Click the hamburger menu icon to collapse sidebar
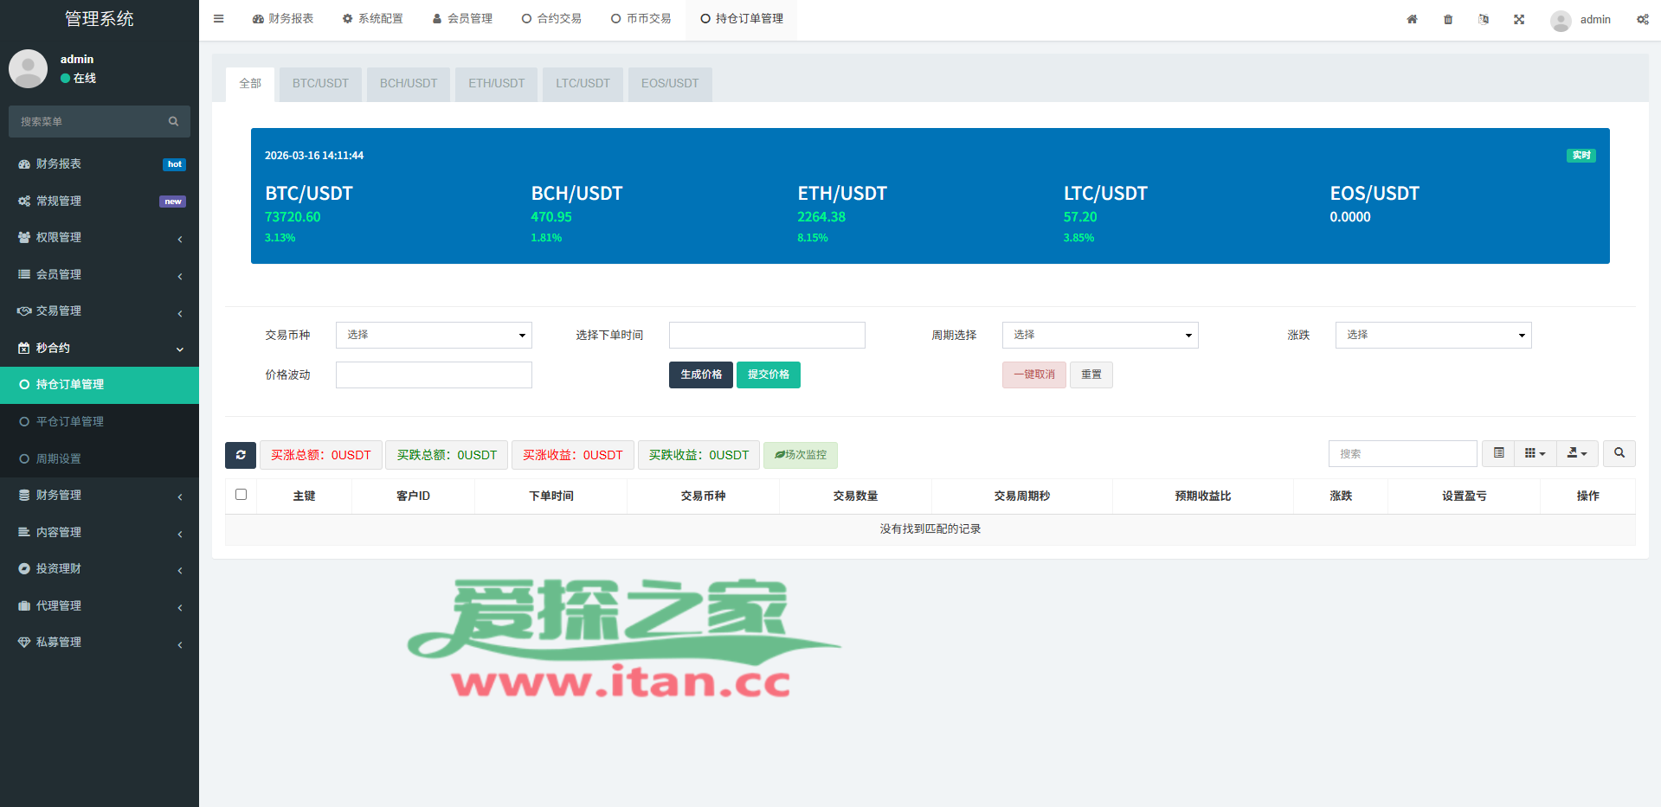1661x807 pixels. (219, 19)
